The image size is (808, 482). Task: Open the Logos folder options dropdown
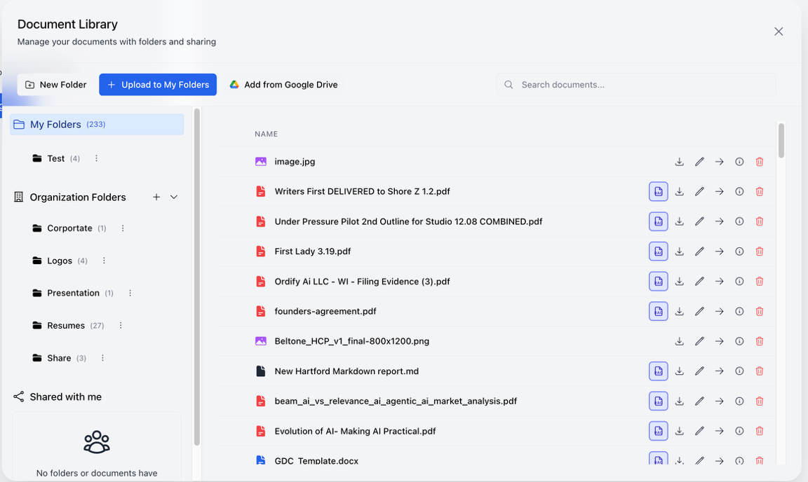click(103, 261)
